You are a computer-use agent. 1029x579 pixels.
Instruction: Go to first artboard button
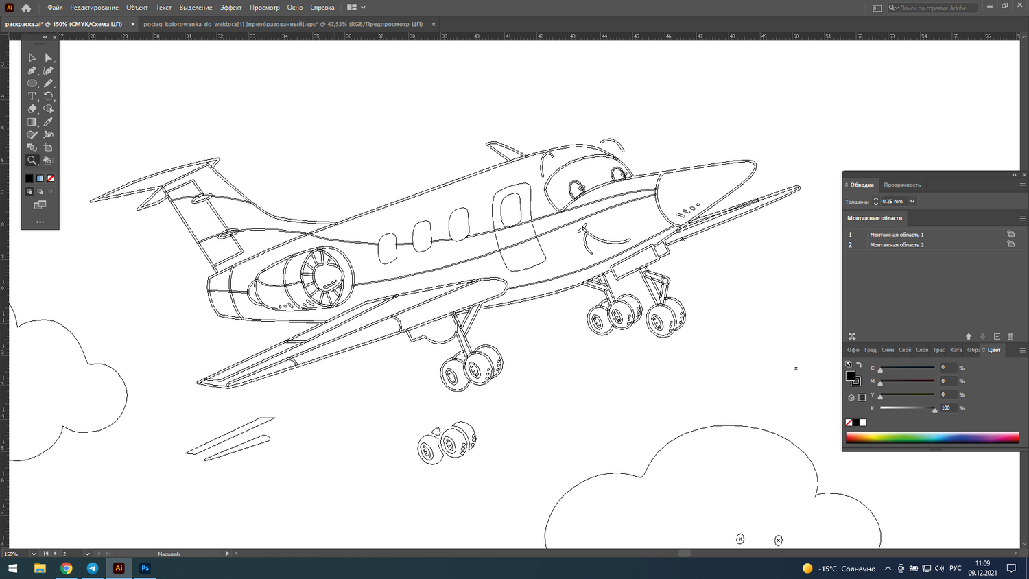(x=46, y=554)
